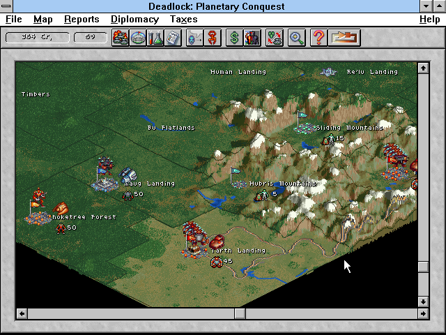The image size is (446, 335).
Task: Click the tanks and fire military toolbar icon
Action: point(121,37)
